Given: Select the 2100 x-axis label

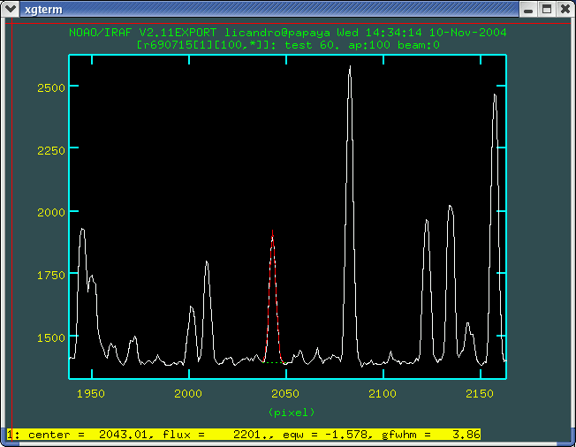Looking at the screenshot, I should pyautogui.click(x=383, y=393).
